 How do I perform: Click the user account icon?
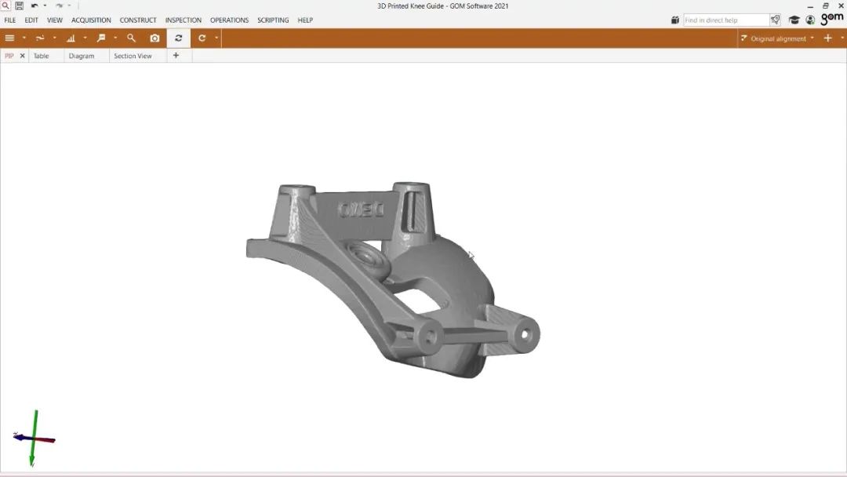click(x=810, y=20)
